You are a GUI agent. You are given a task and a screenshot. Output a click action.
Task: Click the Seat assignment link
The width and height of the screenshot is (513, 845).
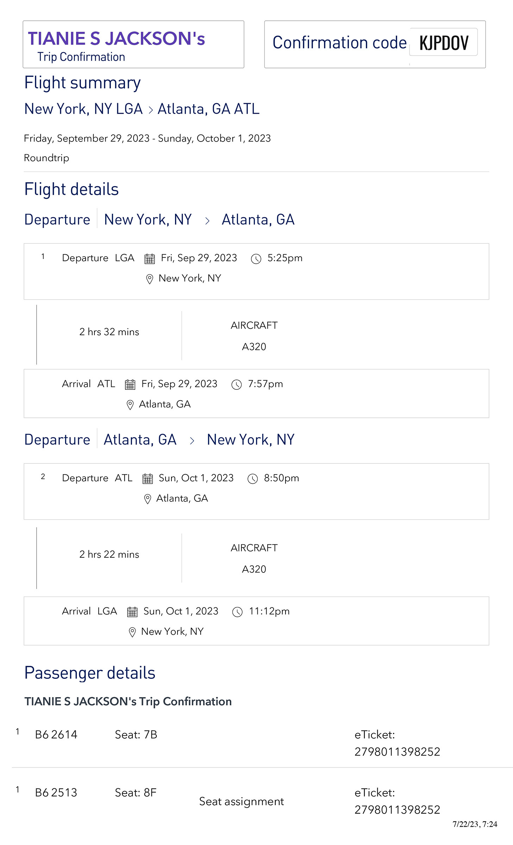[x=241, y=802]
